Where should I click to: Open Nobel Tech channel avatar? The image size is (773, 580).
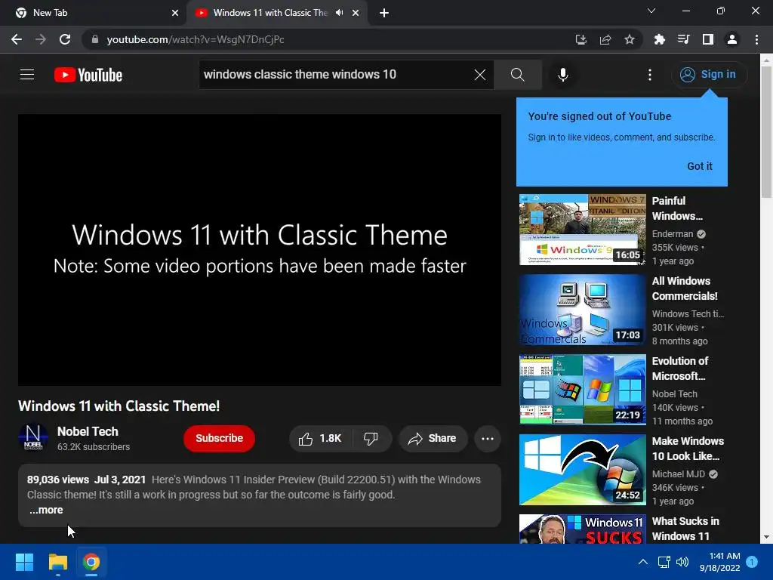(33, 438)
